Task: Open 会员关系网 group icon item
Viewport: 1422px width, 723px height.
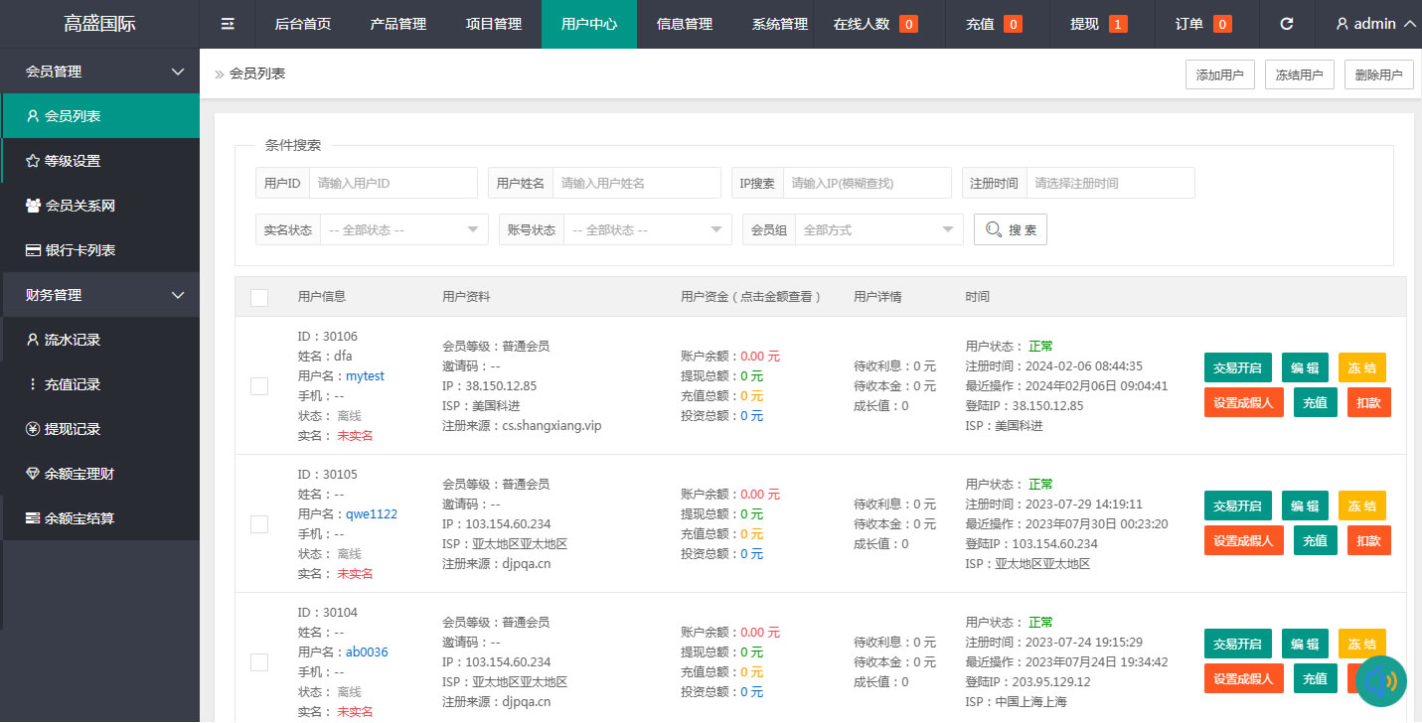Action: click(x=34, y=206)
